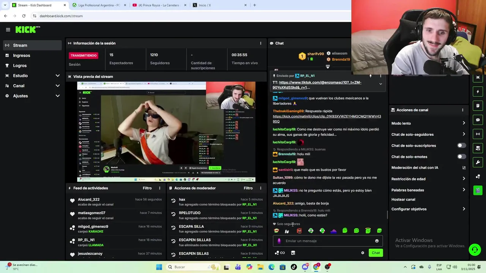Expand the Ajustes sidebar section
The image size is (486, 273).
[32, 96]
